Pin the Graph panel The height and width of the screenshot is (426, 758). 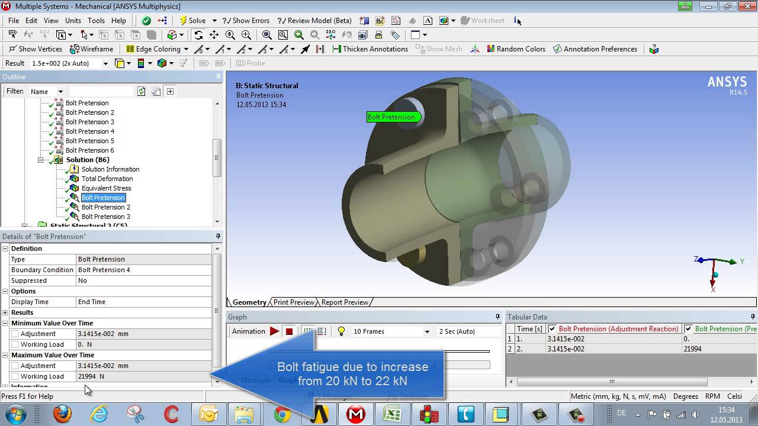point(497,317)
